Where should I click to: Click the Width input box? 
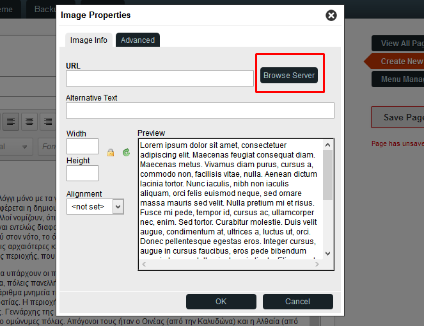coord(82,147)
